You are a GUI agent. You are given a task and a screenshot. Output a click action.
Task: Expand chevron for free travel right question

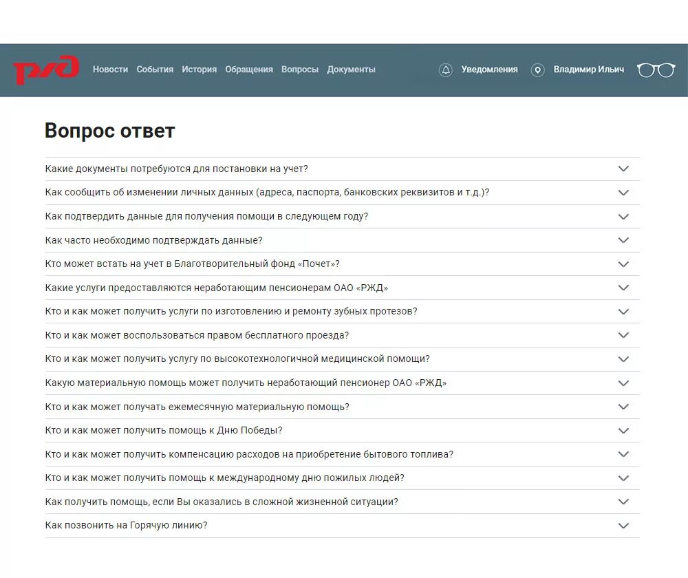[x=623, y=335]
